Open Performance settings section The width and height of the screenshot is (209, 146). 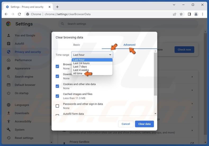pyautogui.click(x=23, y=60)
